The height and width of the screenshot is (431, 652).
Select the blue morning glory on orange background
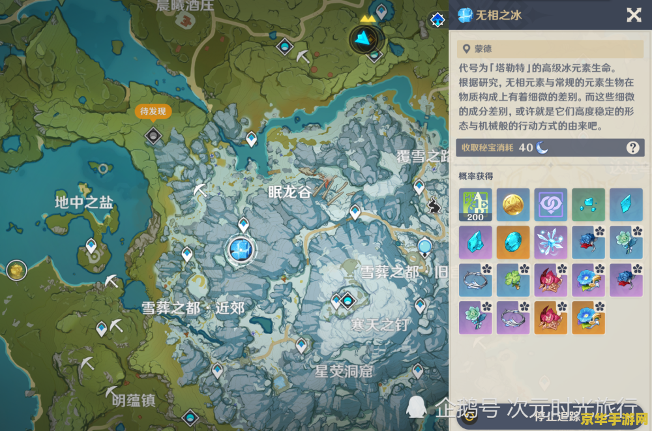(x=588, y=318)
